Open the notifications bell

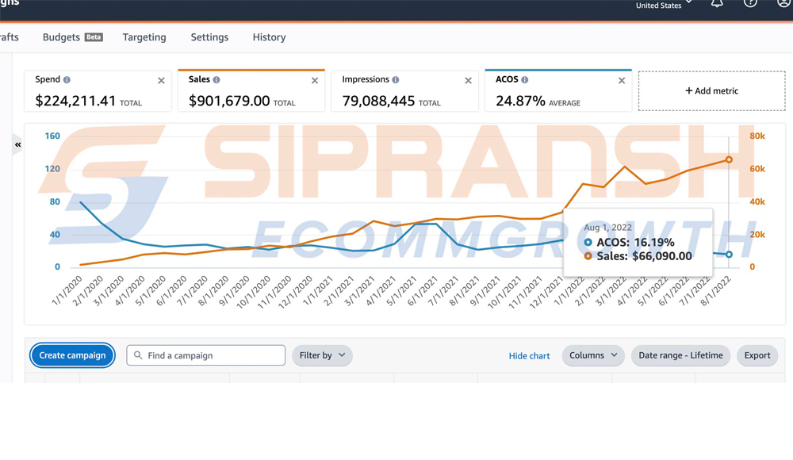point(717,4)
